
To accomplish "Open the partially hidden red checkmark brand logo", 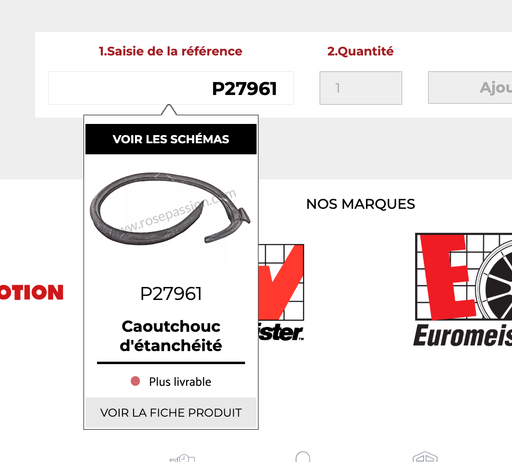I will [281, 292].
